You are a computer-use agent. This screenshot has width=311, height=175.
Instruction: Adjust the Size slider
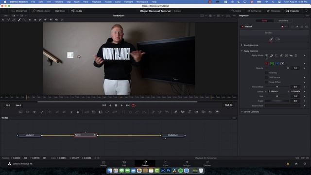coord(277,96)
